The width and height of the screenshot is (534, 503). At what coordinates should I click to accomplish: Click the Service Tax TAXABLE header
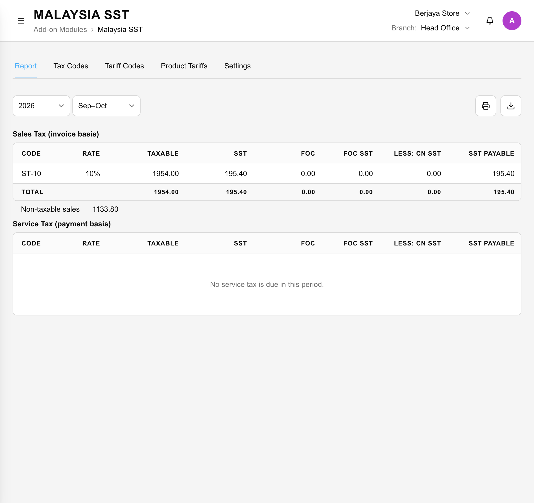pos(163,243)
